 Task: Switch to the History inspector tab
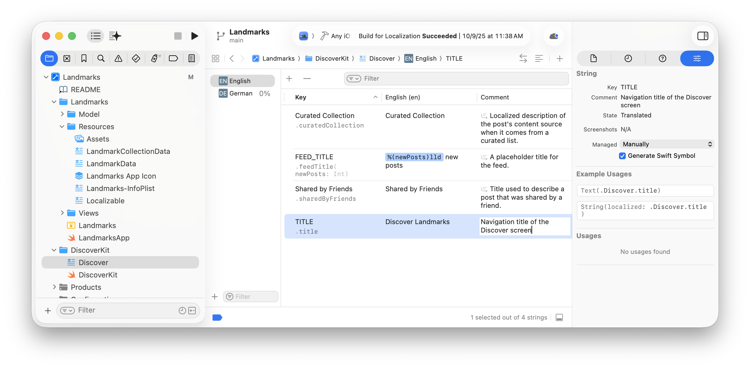click(x=628, y=58)
